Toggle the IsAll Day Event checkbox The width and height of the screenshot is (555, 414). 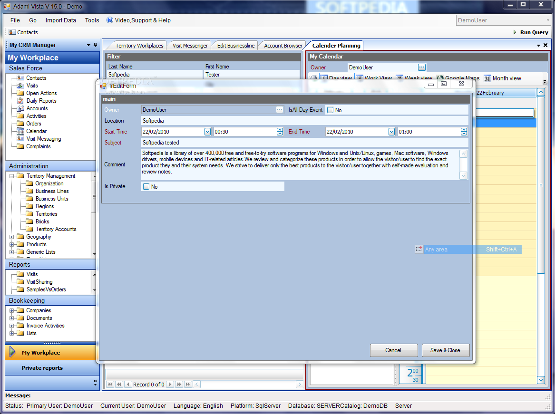pyautogui.click(x=330, y=110)
